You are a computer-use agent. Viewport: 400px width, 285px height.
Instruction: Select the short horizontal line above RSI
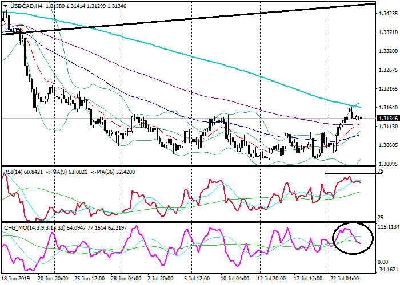pyautogui.click(x=353, y=173)
